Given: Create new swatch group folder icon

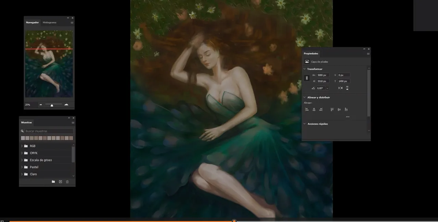Looking at the screenshot, I should coord(53,182).
